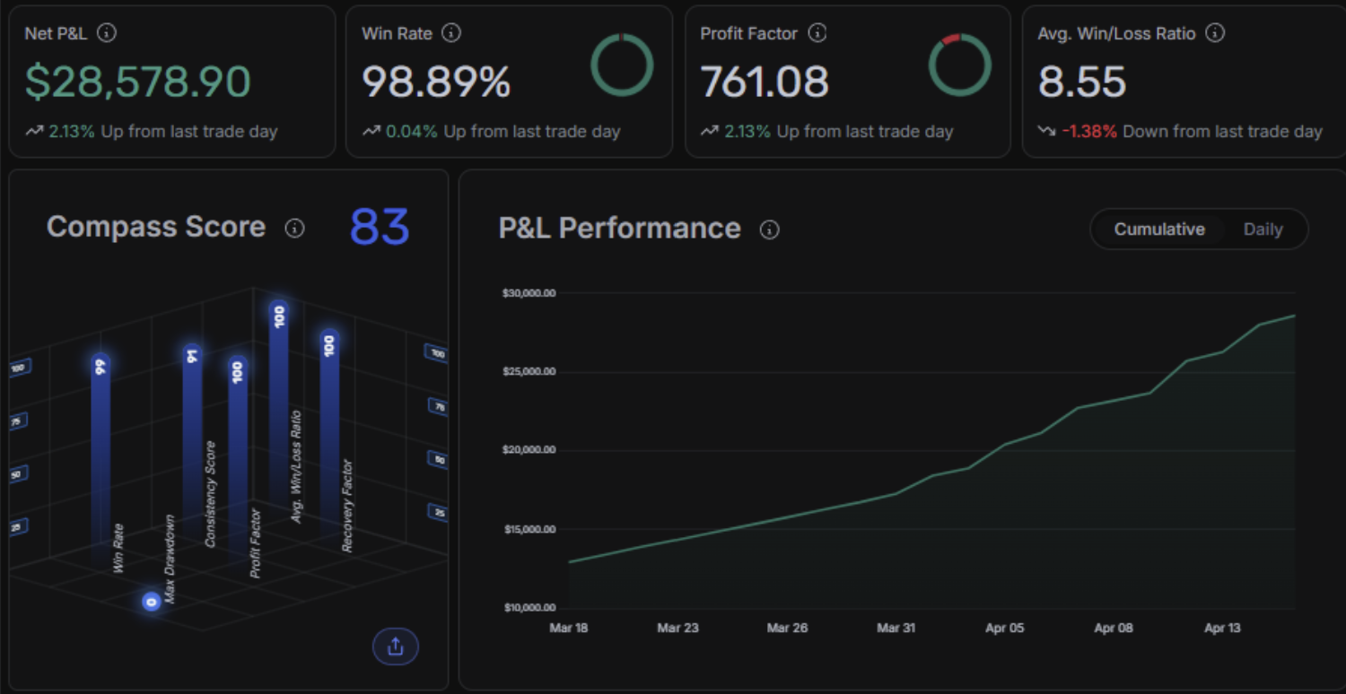Click the "Mar 31" date label
1346x694 pixels.
point(896,628)
